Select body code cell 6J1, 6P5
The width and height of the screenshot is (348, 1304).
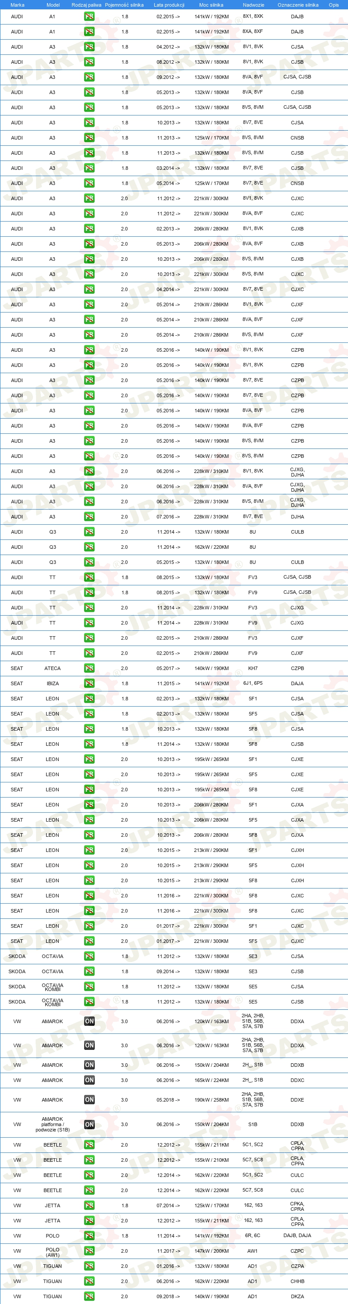pos(252,683)
